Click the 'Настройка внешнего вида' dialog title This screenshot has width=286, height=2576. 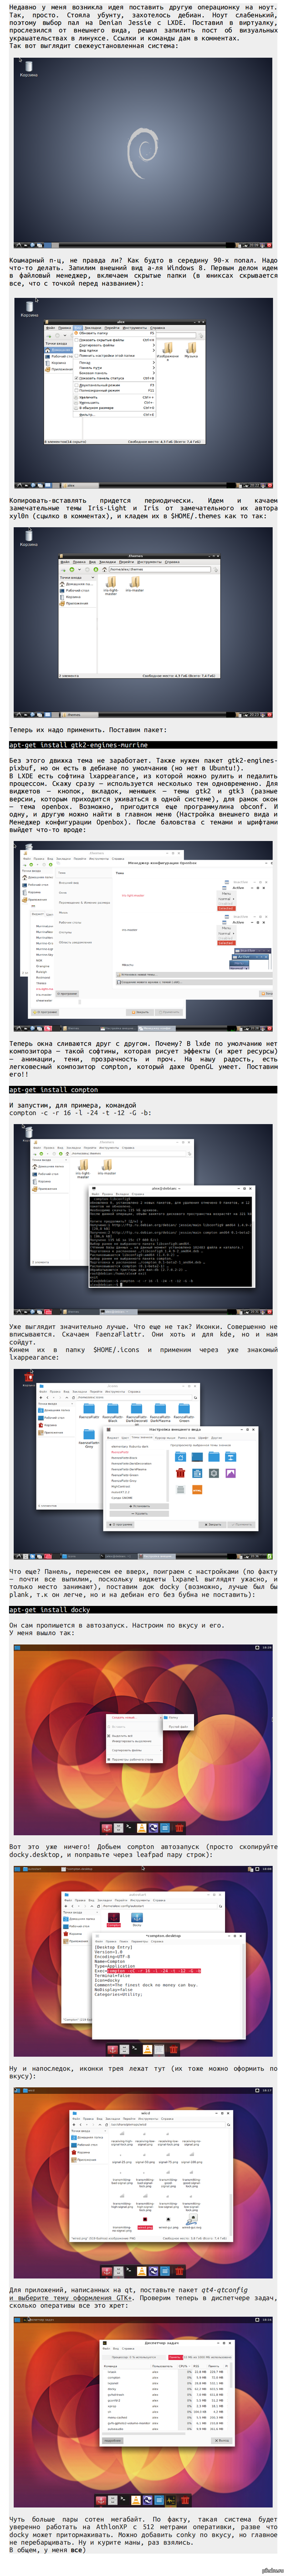(176, 1430)
